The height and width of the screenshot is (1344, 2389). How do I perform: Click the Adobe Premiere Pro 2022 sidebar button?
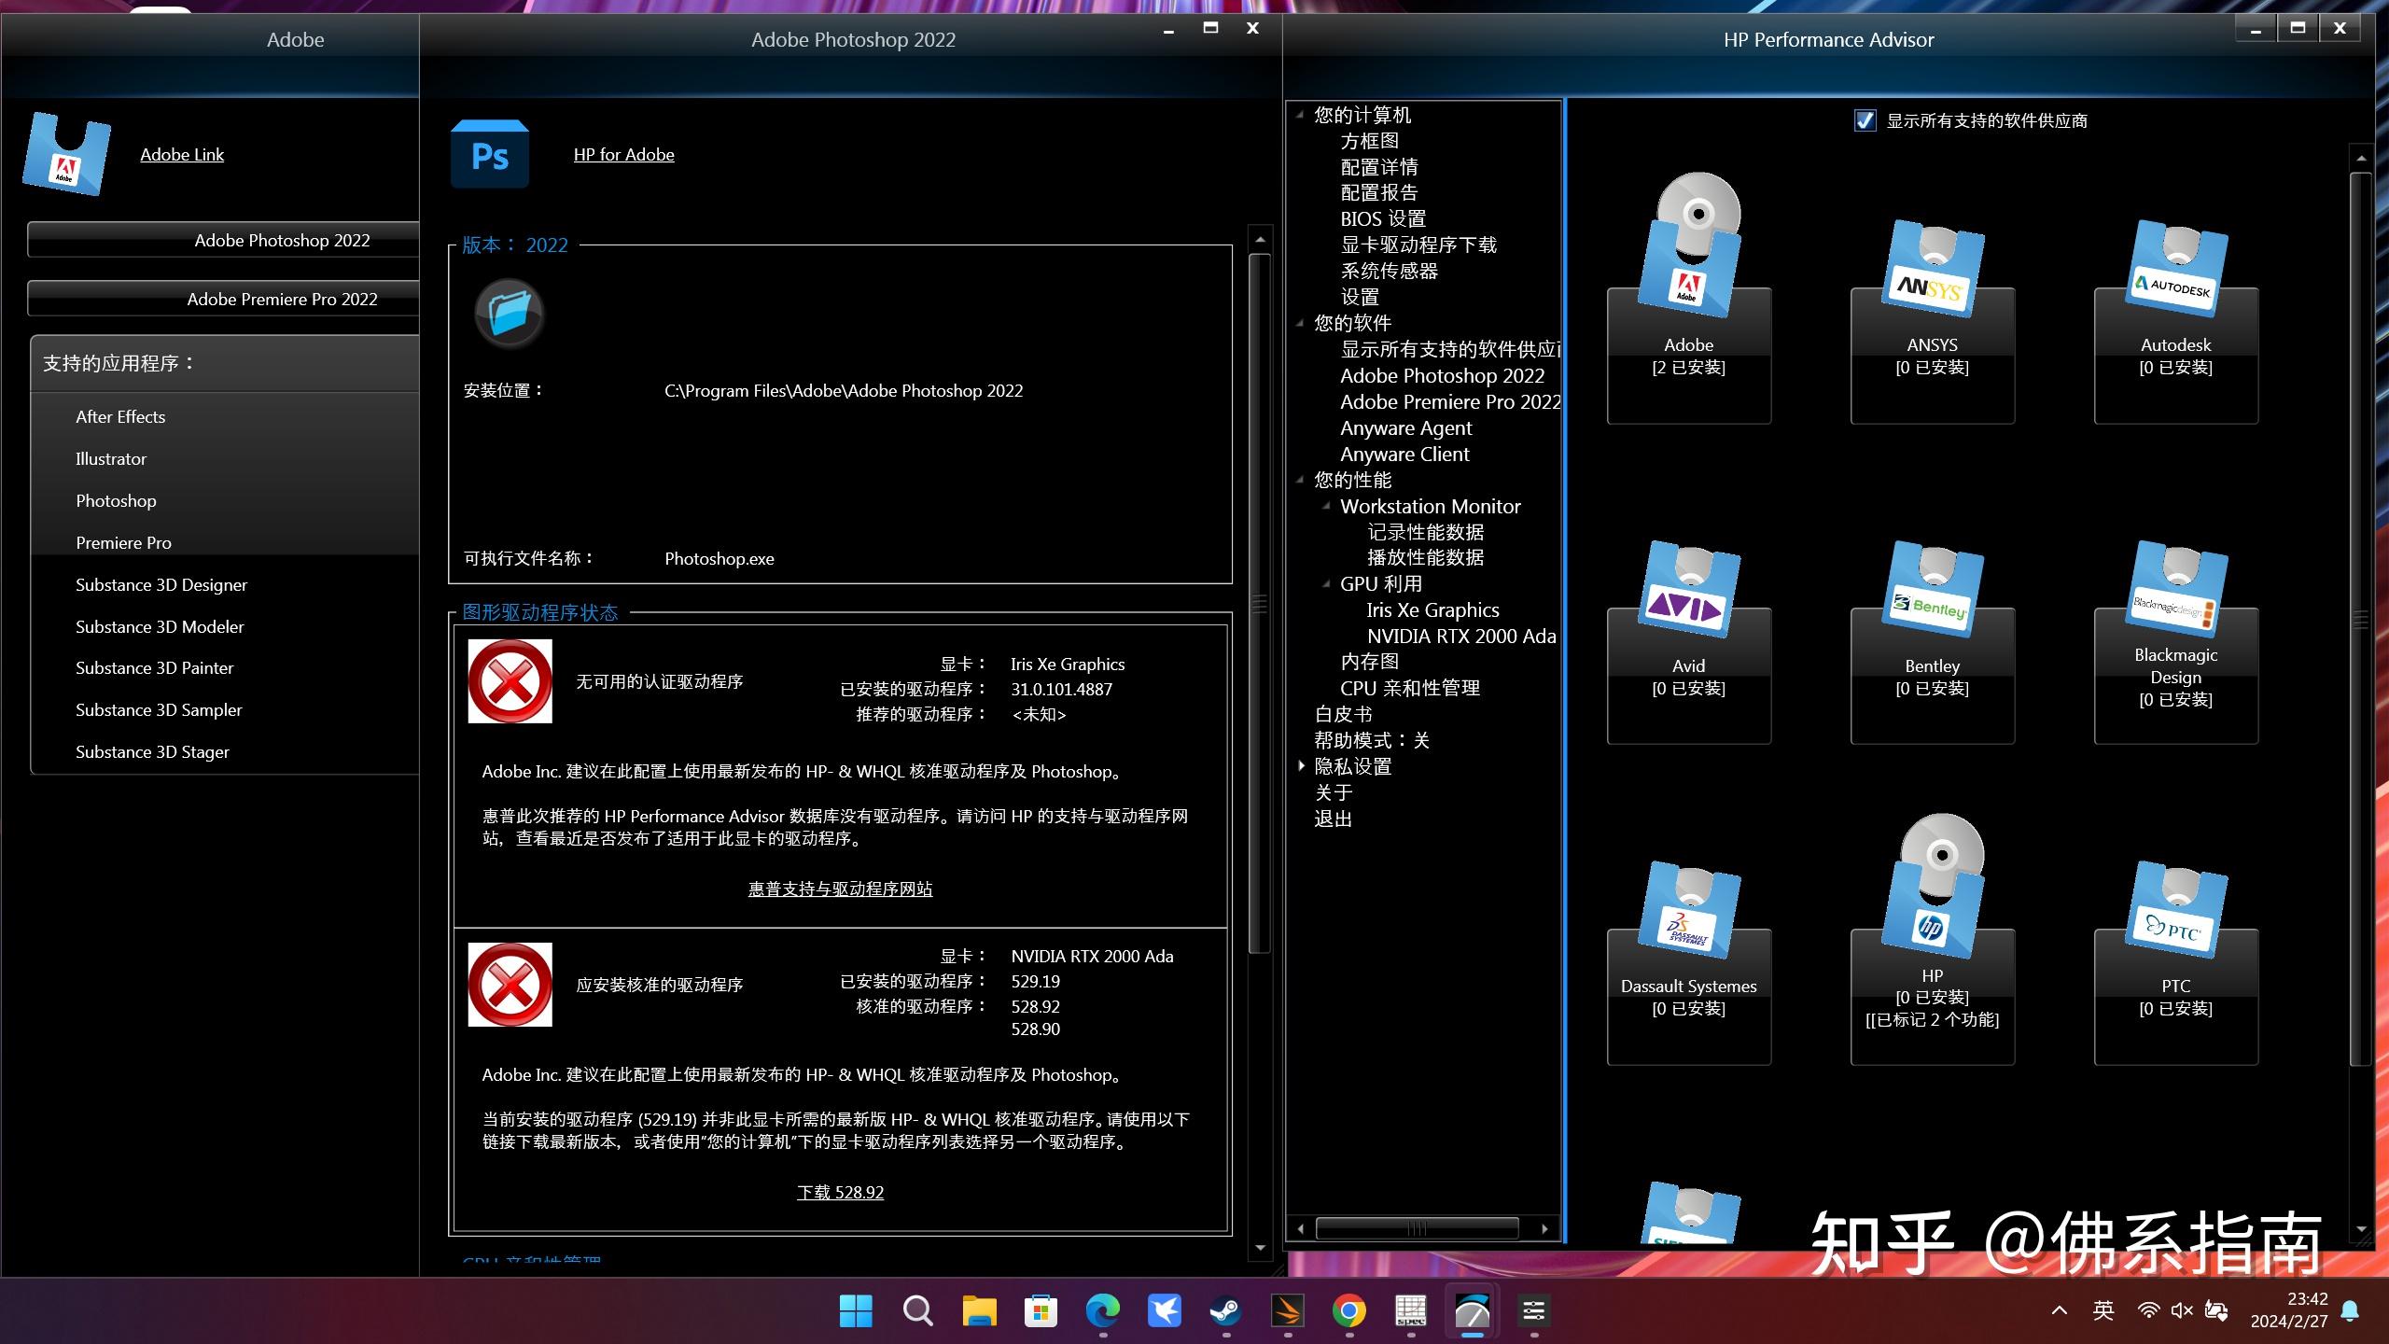(x=223, y=299)
